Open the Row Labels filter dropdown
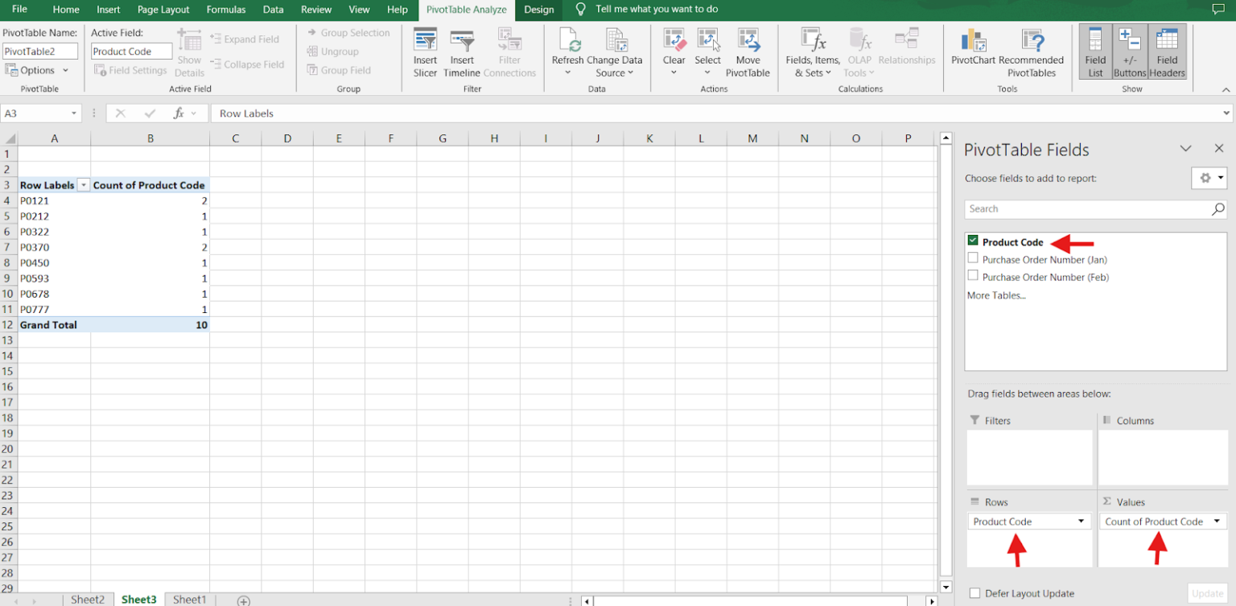The image size is (1236, 606). [83, 184]
